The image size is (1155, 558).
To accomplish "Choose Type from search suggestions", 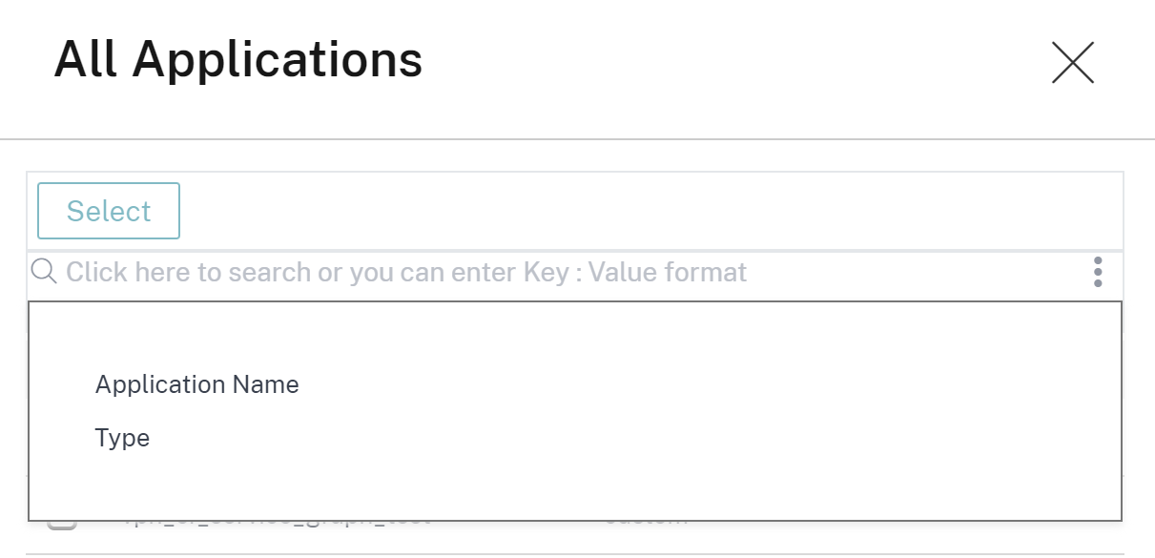I will click(123, 438).
